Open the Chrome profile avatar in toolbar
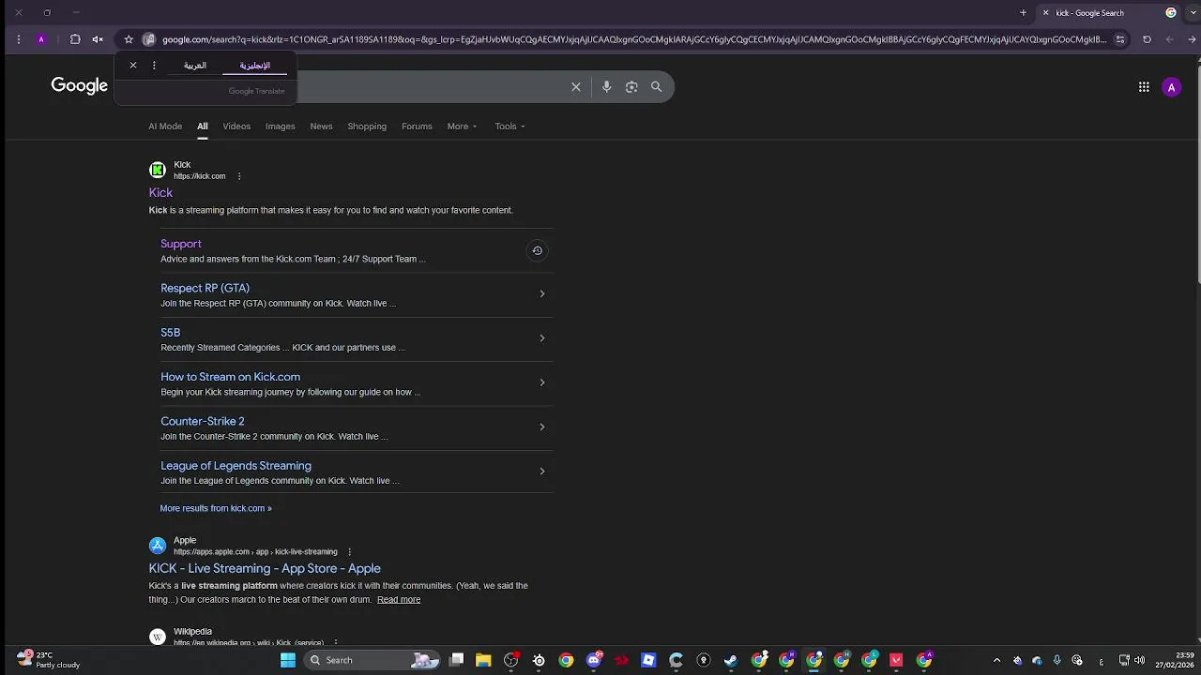Screen dimensions: 1201x675 point(41,39)
